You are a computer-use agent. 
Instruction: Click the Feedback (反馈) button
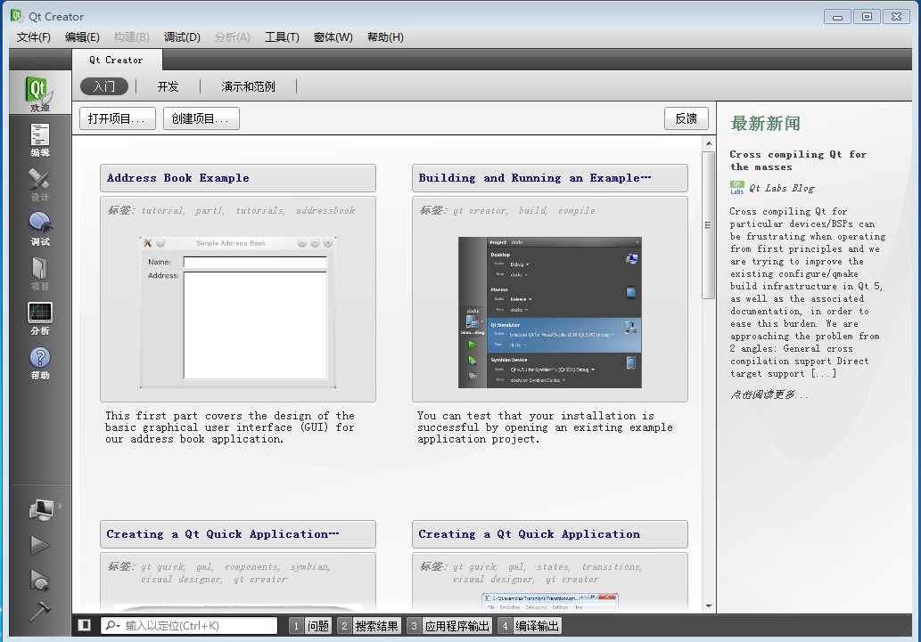tap(686, 118)
